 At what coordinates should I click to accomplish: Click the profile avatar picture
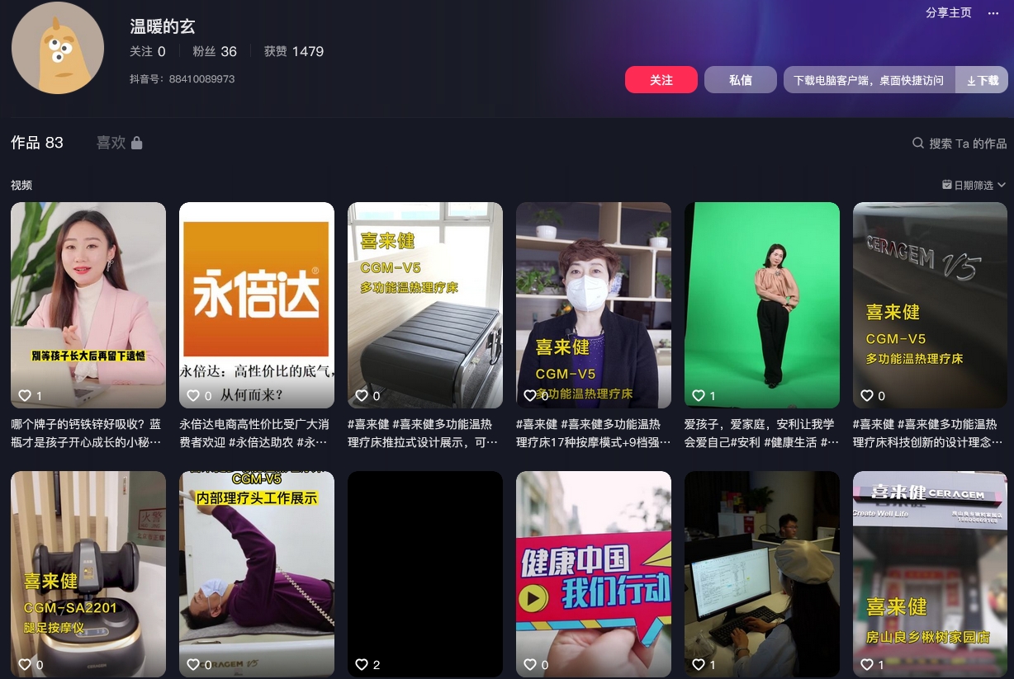58,48
